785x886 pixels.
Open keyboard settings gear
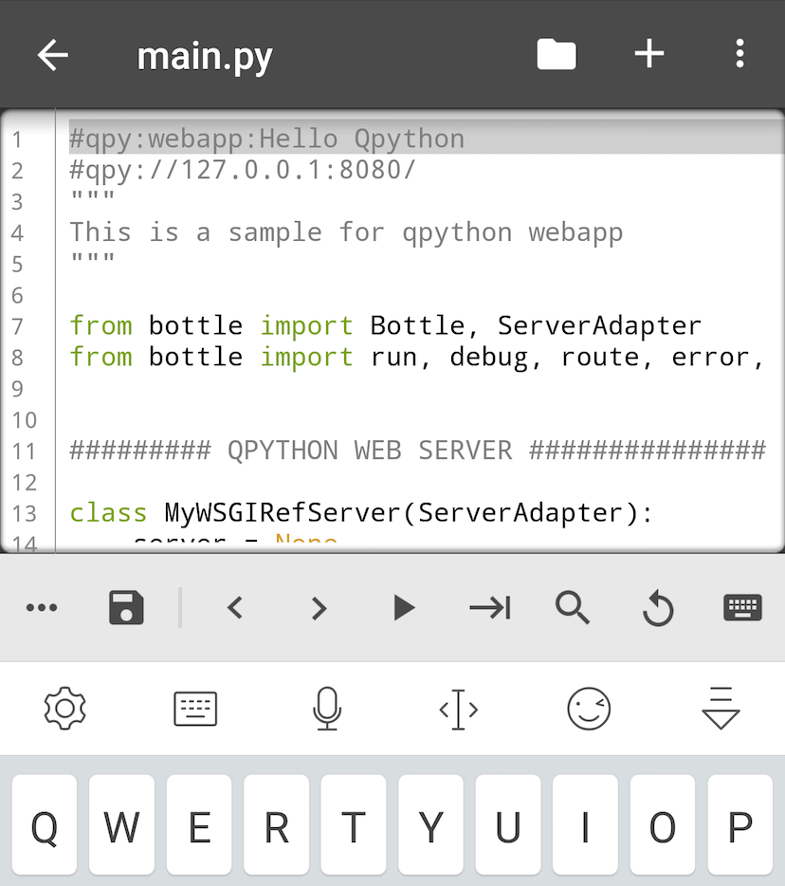[64, 708]
